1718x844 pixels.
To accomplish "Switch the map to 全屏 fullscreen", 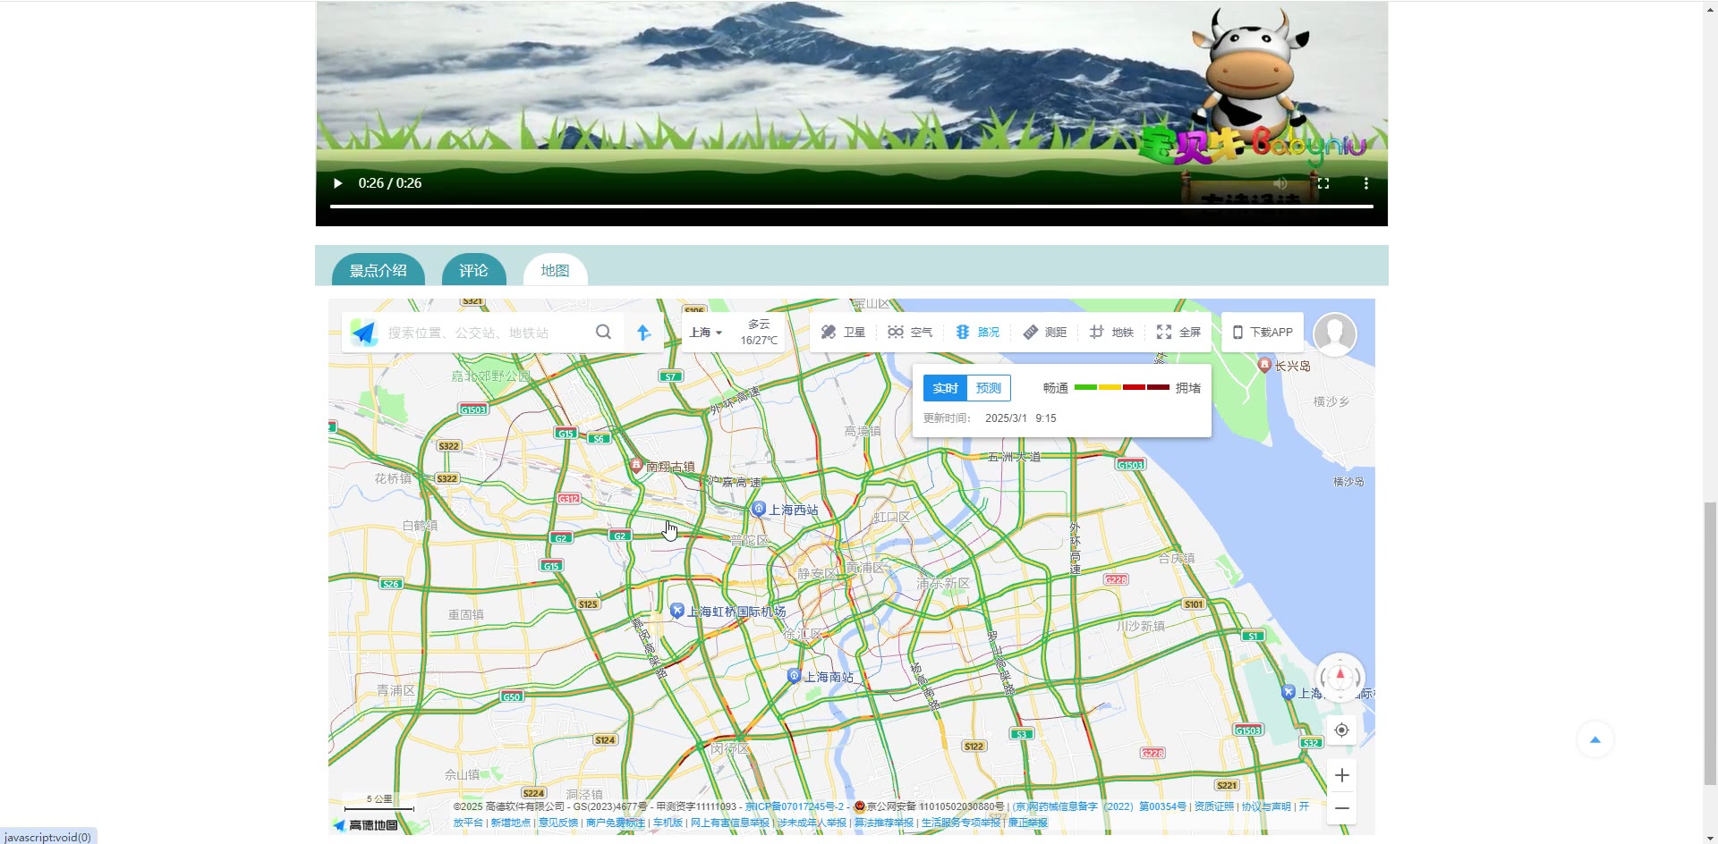I will pyautogui.click(x=1178, y=333).
